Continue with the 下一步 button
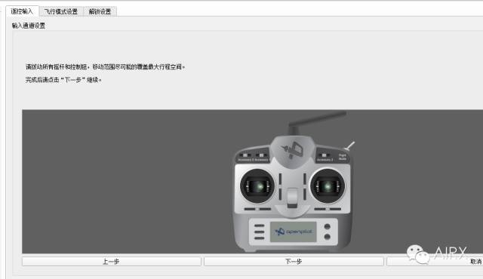This screenshot has height=279, width=483. (x=294, y=262)
